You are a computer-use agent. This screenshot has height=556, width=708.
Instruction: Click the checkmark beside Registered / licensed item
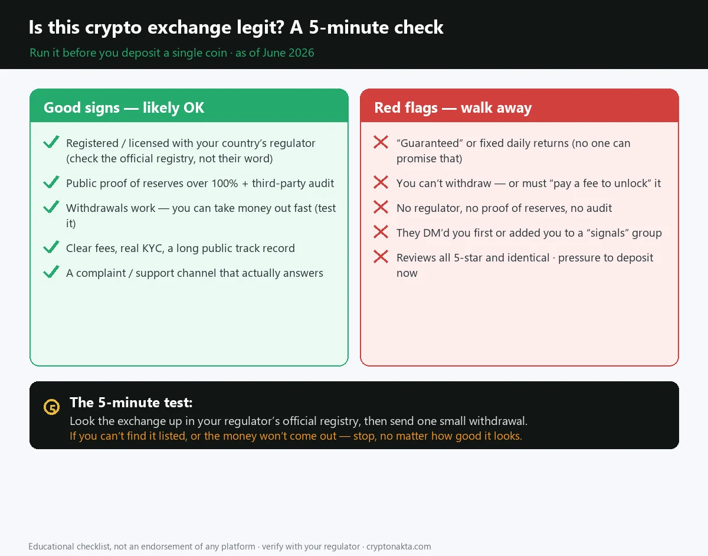click(51, 142)
